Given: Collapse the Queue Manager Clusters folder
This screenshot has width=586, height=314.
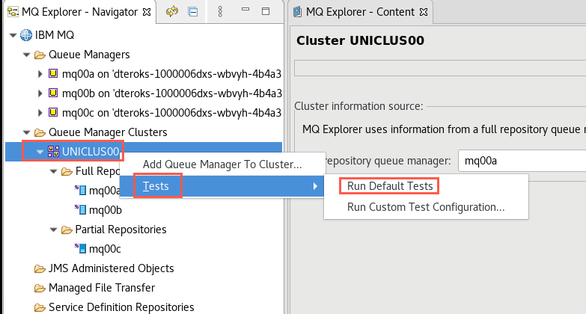Looking at the screenshot, I should [27, 132].
